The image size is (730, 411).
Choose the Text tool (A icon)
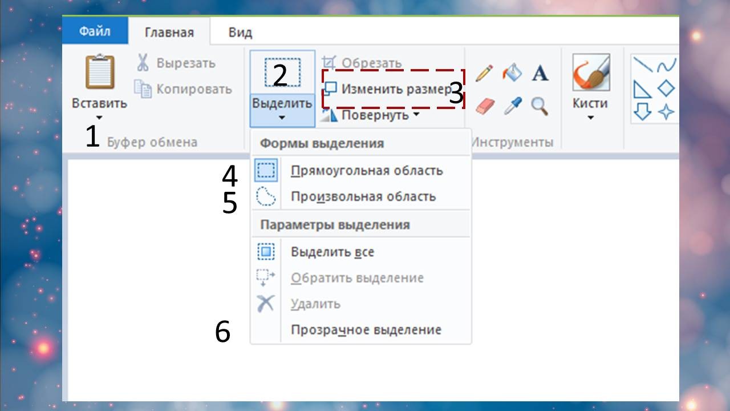point(540,73)
